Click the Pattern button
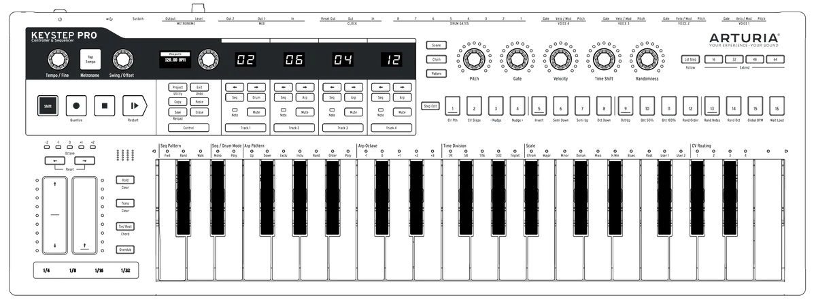 [436, 73]
